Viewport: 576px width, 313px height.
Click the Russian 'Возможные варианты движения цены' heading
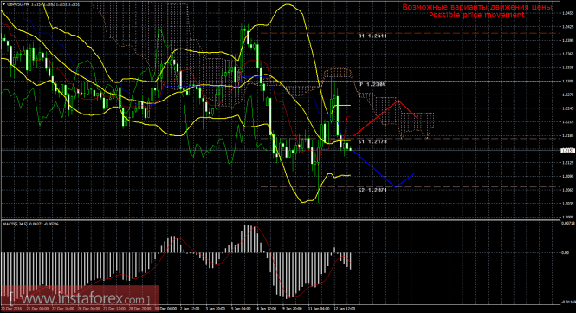[x=477, y=7]
